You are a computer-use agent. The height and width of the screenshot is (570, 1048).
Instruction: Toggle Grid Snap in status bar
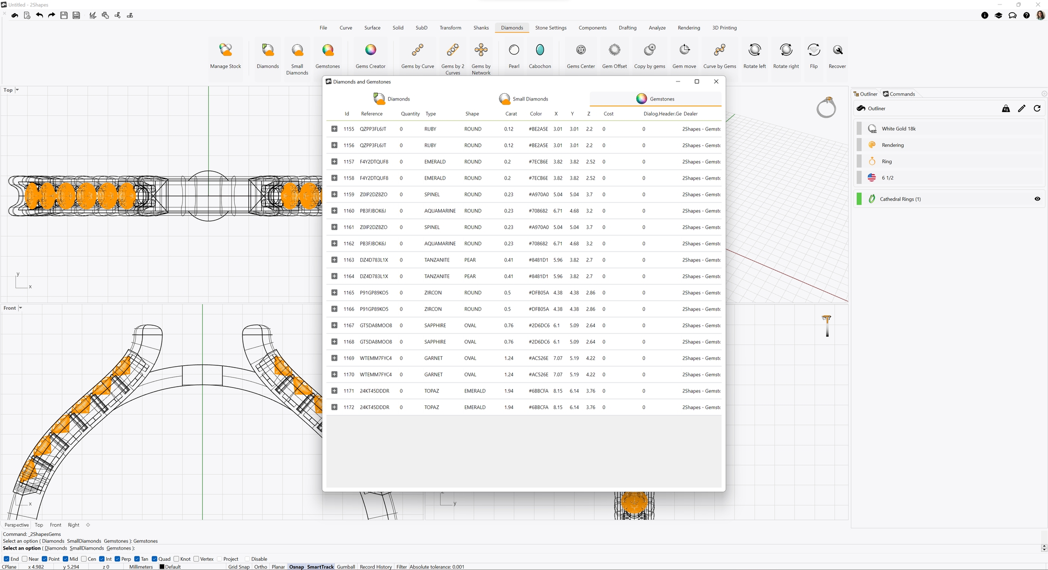coord(239,567)
